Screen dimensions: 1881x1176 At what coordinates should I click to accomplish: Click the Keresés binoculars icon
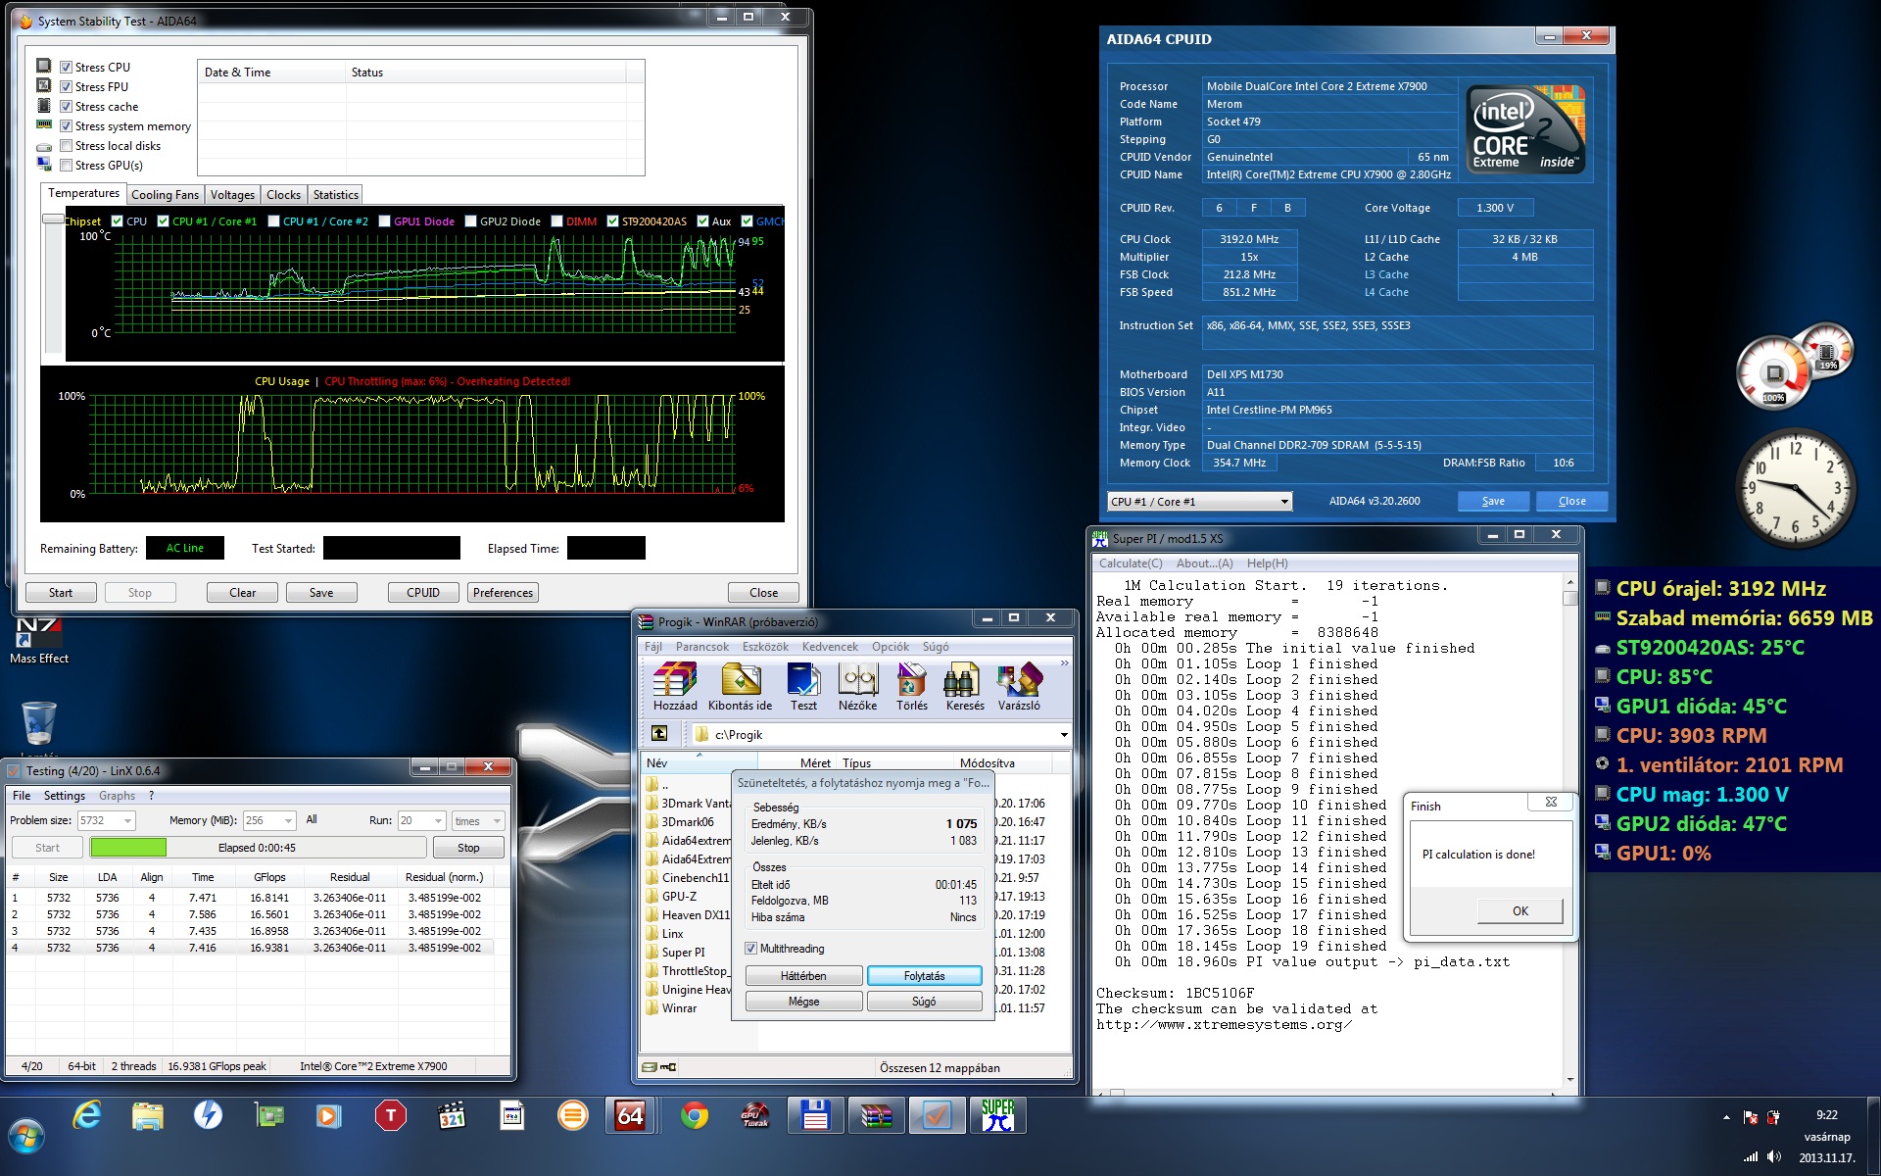click(965, 686)
